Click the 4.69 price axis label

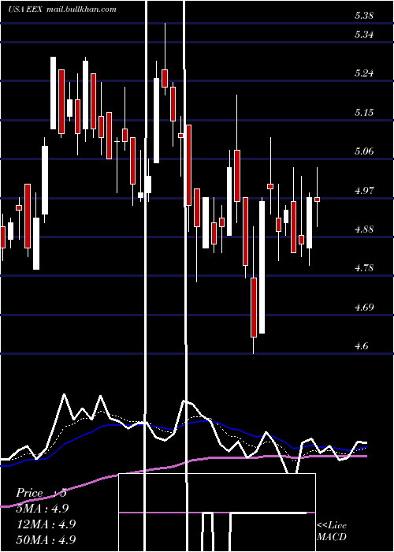(x=363, y=308)
